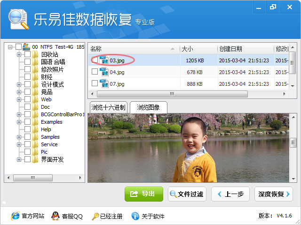Screen dimensions: 301x225
Task: Collapse the root NTFS Test-4G node
Action: (10, 47)
